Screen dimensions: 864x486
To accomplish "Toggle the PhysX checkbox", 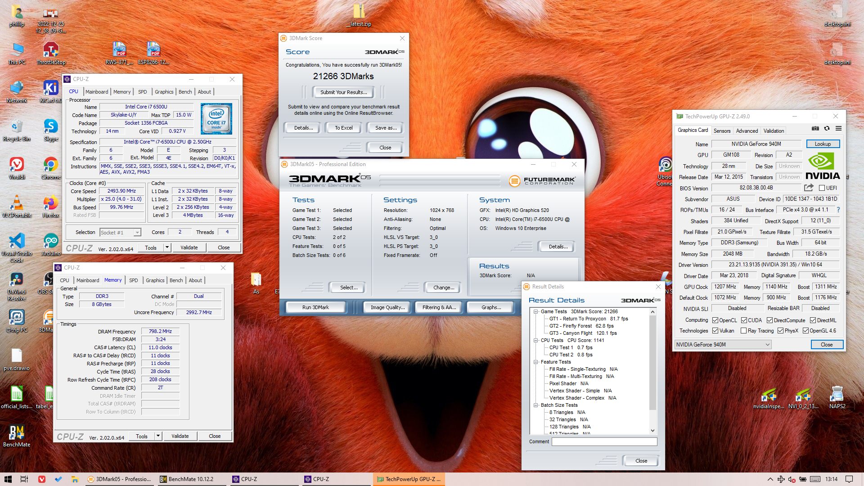I will click(x=780, y=330).
